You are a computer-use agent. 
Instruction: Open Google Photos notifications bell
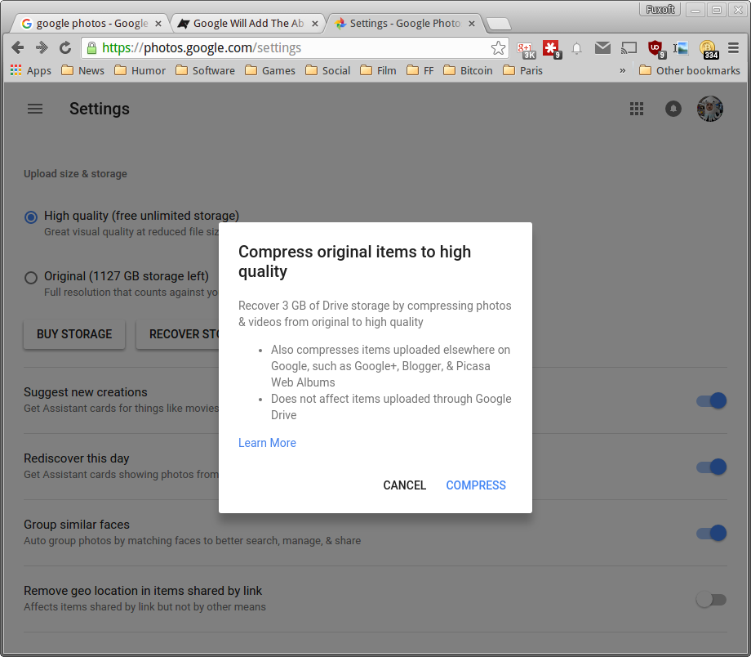click(x=673, y=109)
